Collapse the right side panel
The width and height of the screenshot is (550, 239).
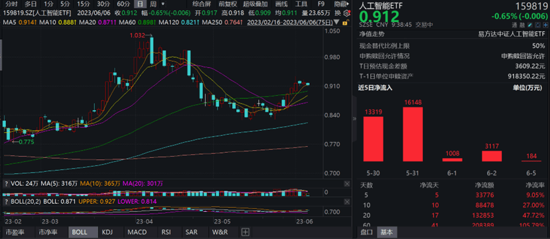[354, 119]
